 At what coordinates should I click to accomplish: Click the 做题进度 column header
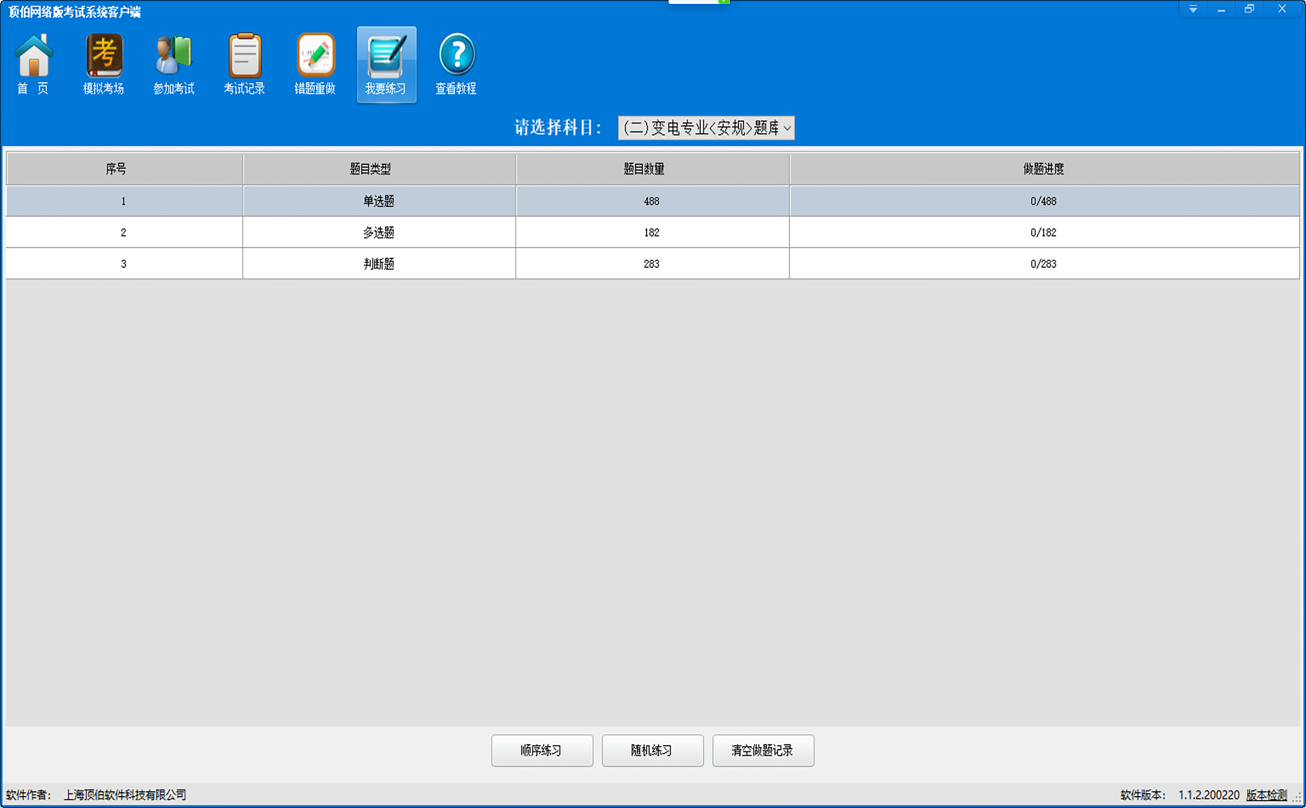(1043, 169)
